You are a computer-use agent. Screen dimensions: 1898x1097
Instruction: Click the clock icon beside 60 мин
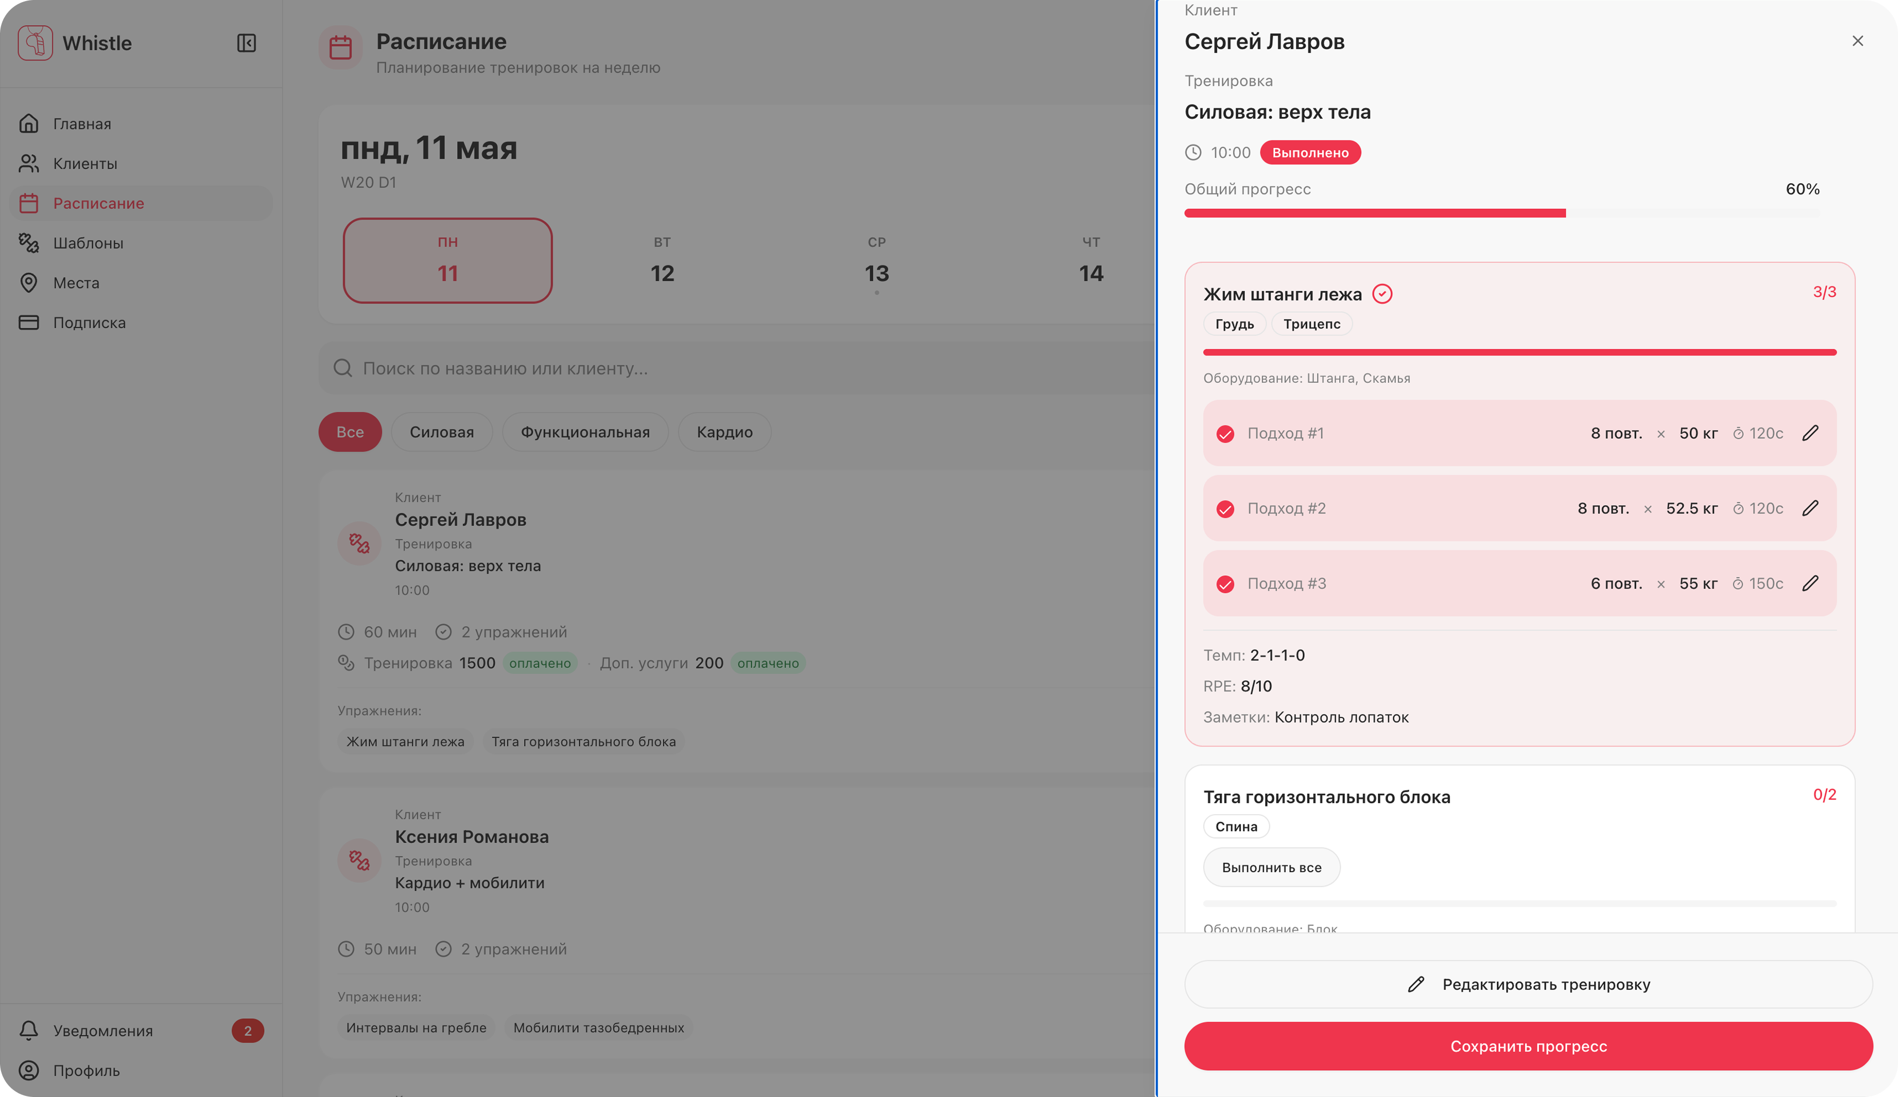(x=346, y=633)
